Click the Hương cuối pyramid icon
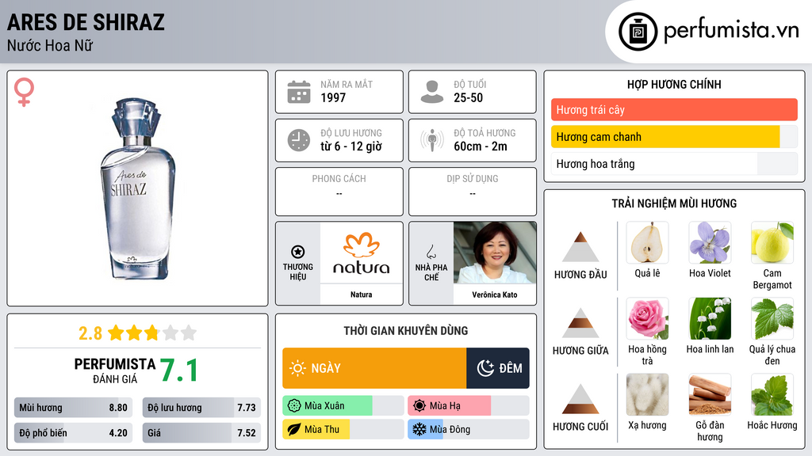 [x=580, y=399]
